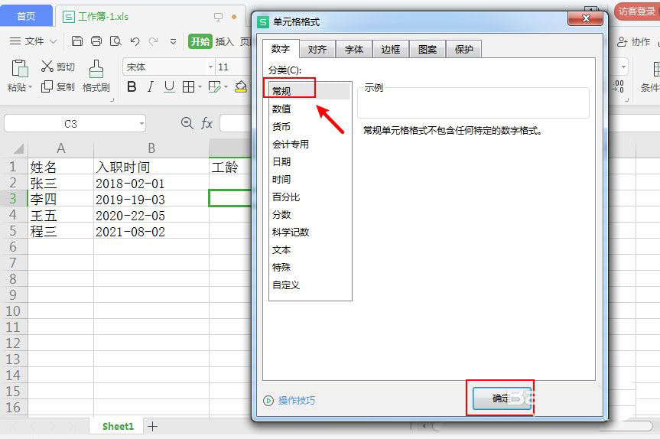Expand the borders dropdown arrow
Screen dimensions: 660x439
(x=200, y=87)
